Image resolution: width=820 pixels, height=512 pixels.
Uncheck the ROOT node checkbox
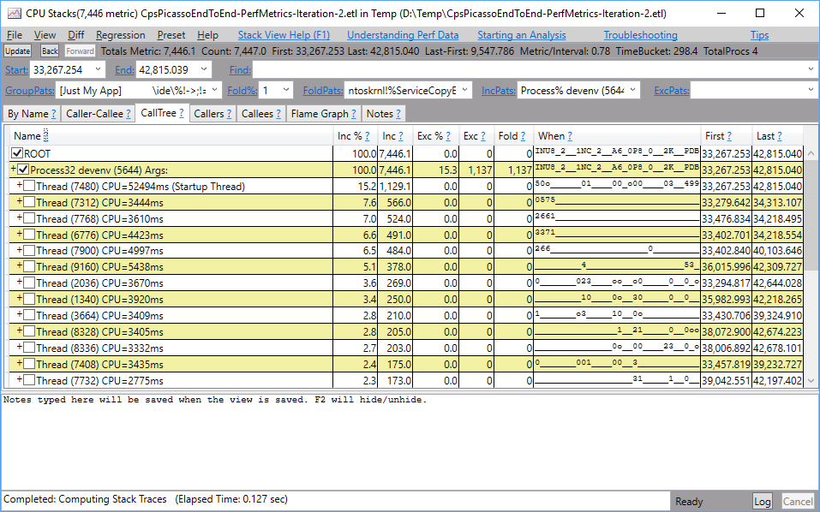click(17, 153)
